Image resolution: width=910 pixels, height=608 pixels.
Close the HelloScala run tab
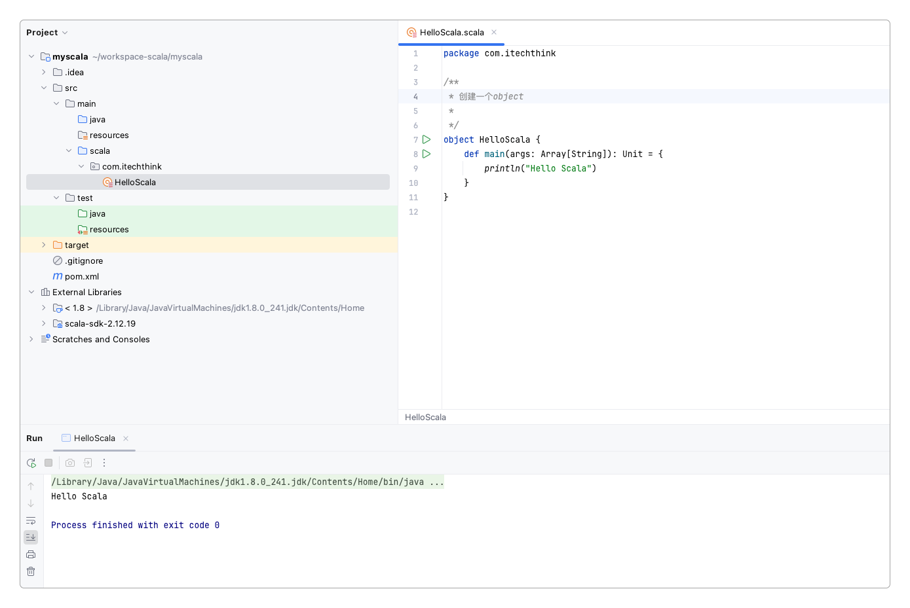pos(126,438)
